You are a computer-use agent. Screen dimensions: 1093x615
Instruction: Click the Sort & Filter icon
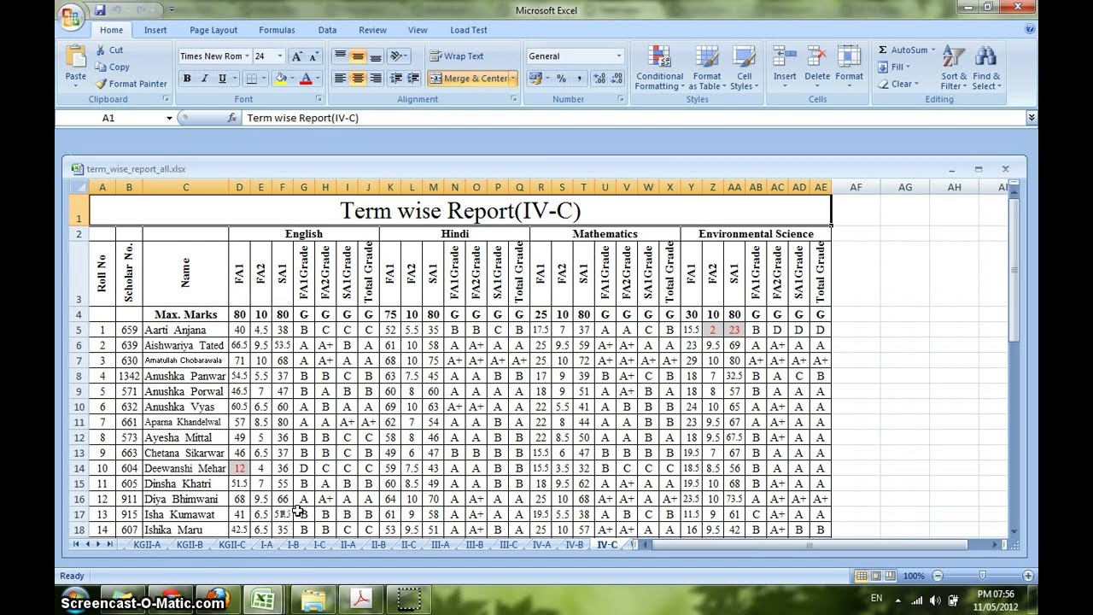tap(954, 68)
